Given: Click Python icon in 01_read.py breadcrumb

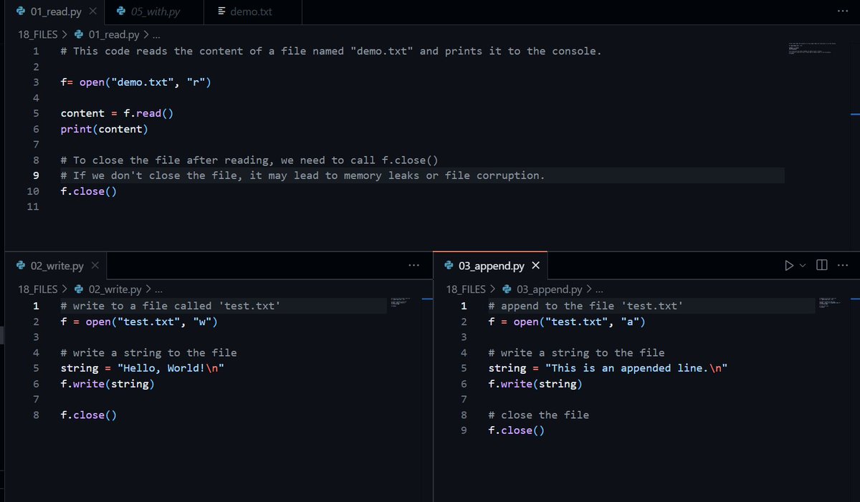Looking at the screenshot, I should pos(79,34).
